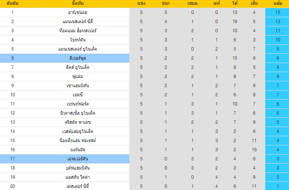
Task: Click ท็อตแน่ม ฮ็อทสเปอร์ team name
Action: pos(77,31)
